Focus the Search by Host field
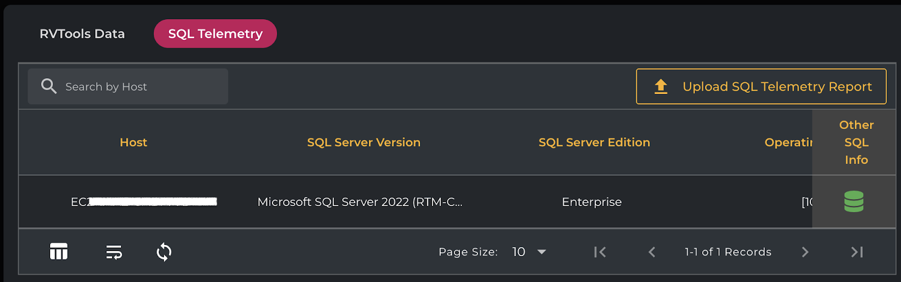Viewport: 901px width, 282px height. [141, 87]
